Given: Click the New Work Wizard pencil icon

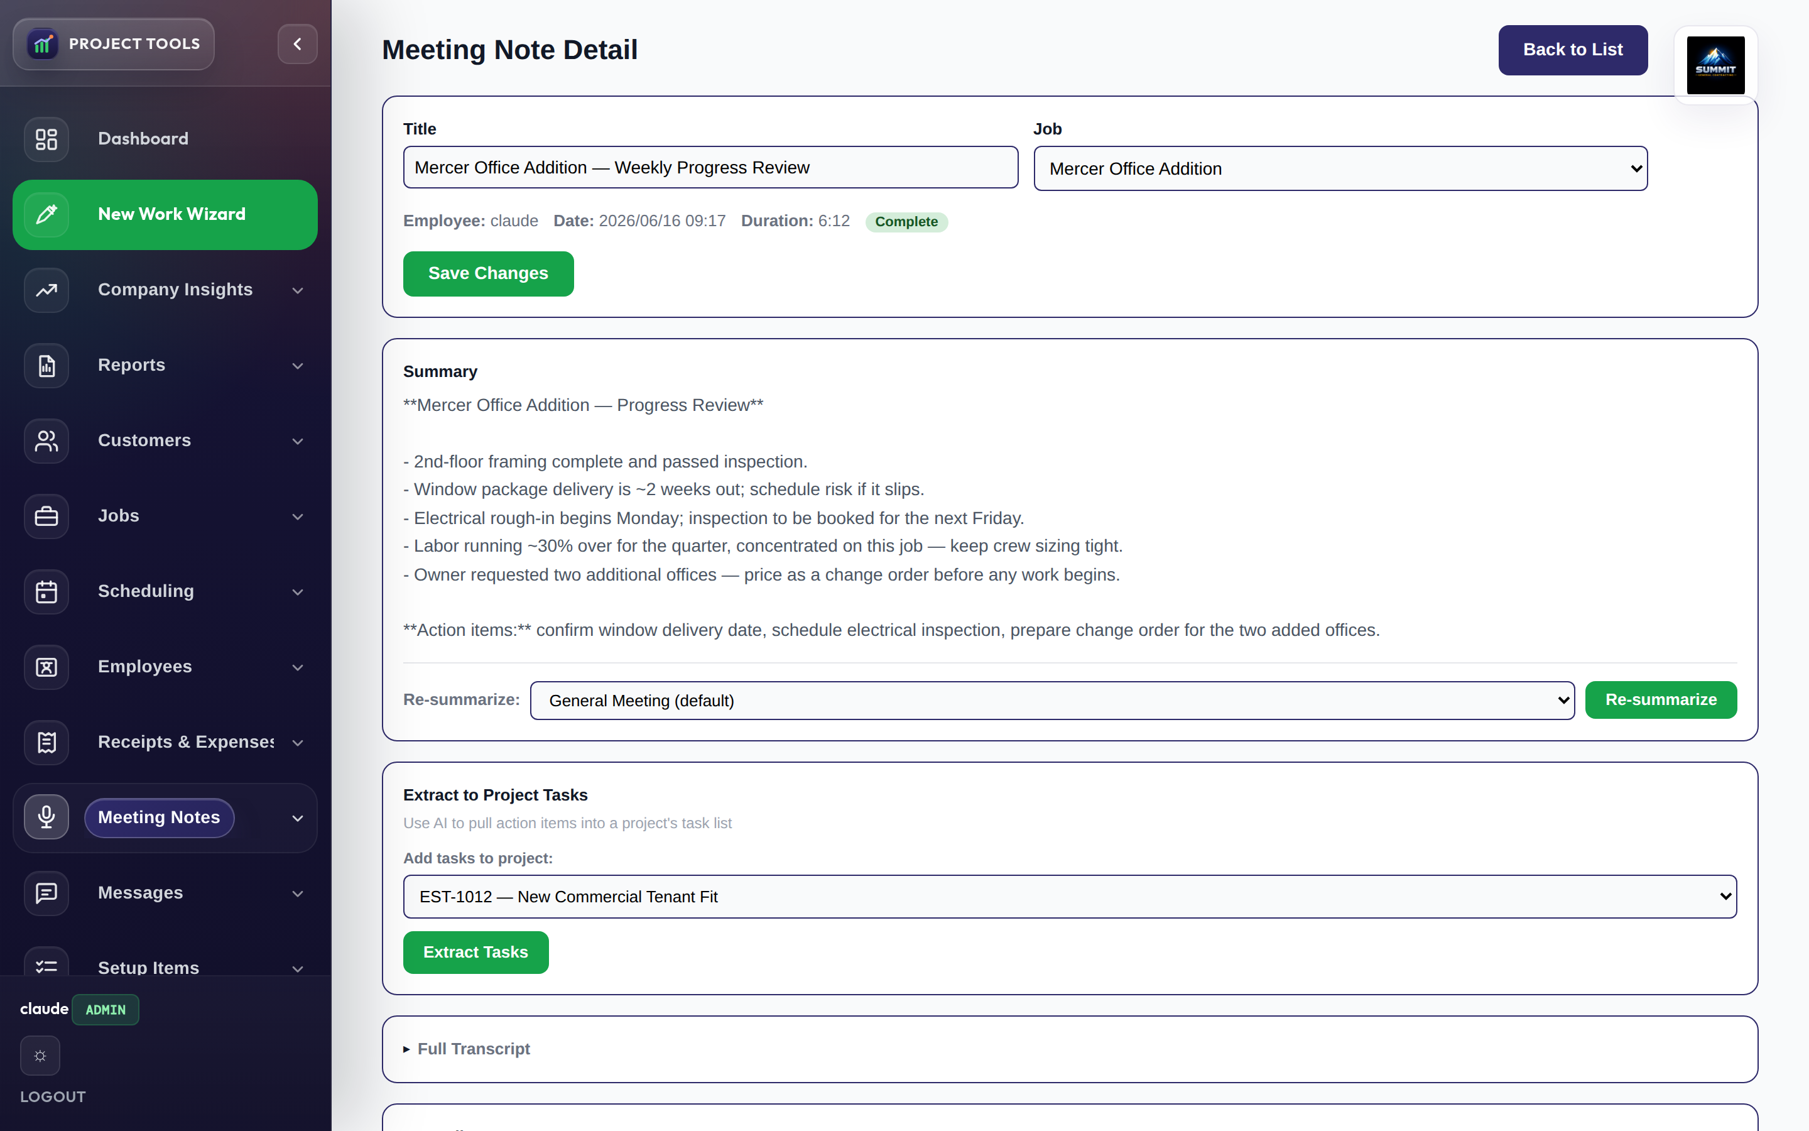Looking at the screenshot, I should (x=46, y=215).
